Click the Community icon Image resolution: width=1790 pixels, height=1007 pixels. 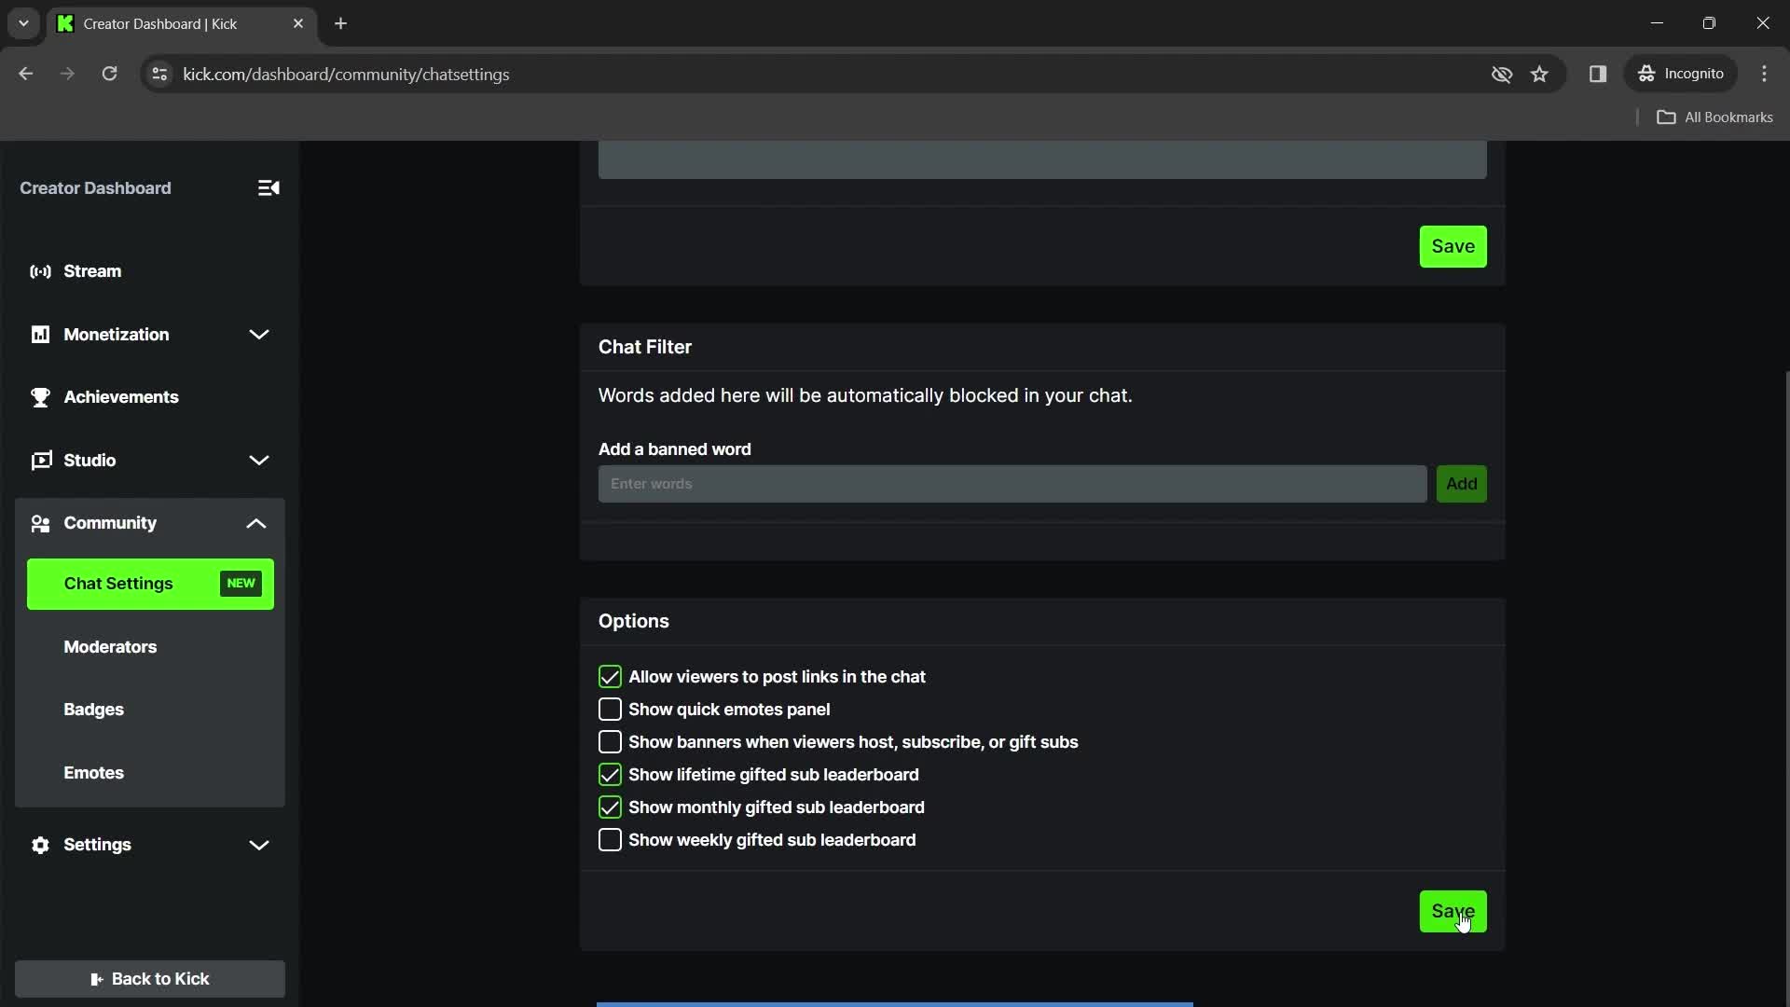coord(39,522)
